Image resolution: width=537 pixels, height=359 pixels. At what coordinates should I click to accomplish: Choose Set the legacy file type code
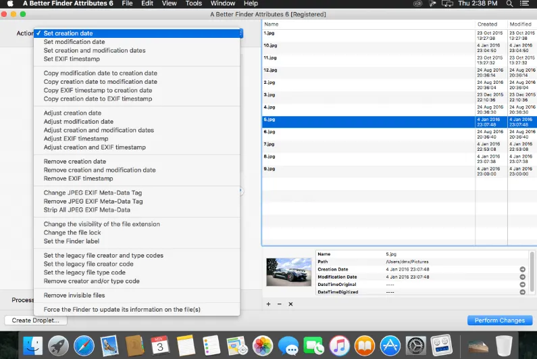(x=137, y=272)
